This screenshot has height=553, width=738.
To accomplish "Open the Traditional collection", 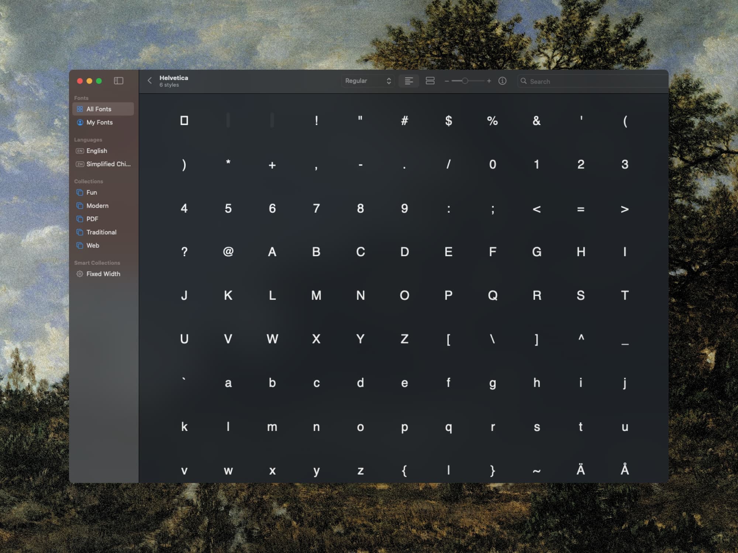I will (x=101, y=232).
